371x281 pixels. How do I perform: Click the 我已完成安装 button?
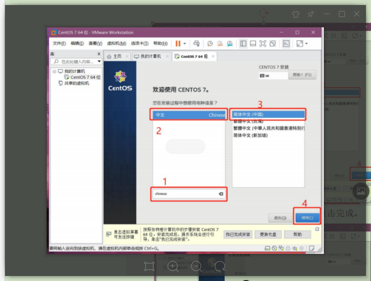point(238,234)
